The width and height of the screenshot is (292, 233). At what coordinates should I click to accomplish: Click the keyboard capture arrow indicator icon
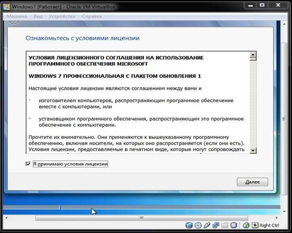255,225
